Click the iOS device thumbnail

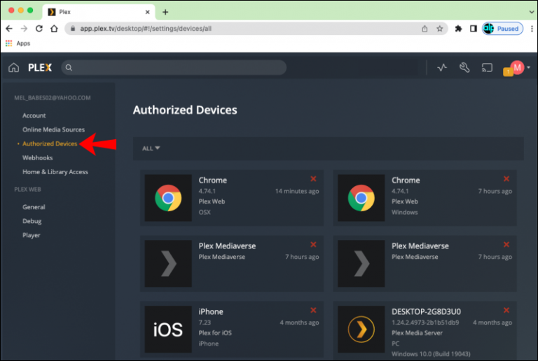tap(168, 329)
